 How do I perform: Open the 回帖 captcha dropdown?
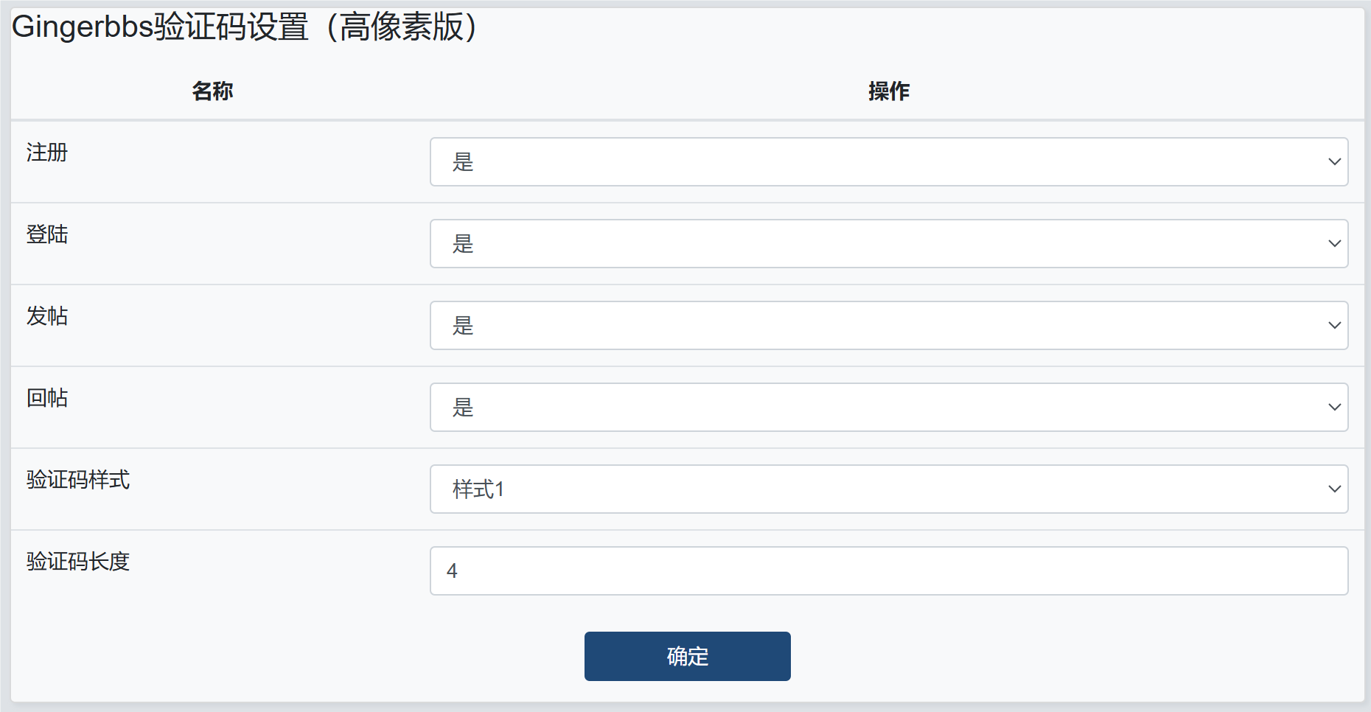point(888,408)
